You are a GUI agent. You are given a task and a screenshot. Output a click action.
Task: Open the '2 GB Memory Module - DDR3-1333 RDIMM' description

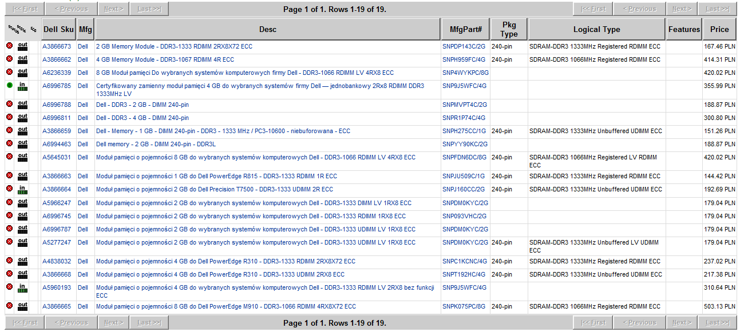(x=174, y=46)
